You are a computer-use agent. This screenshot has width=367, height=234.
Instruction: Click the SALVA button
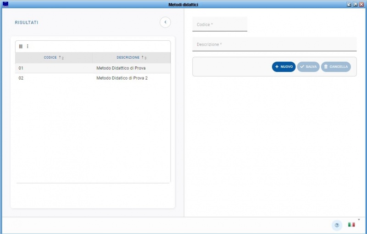pos(308,67)
